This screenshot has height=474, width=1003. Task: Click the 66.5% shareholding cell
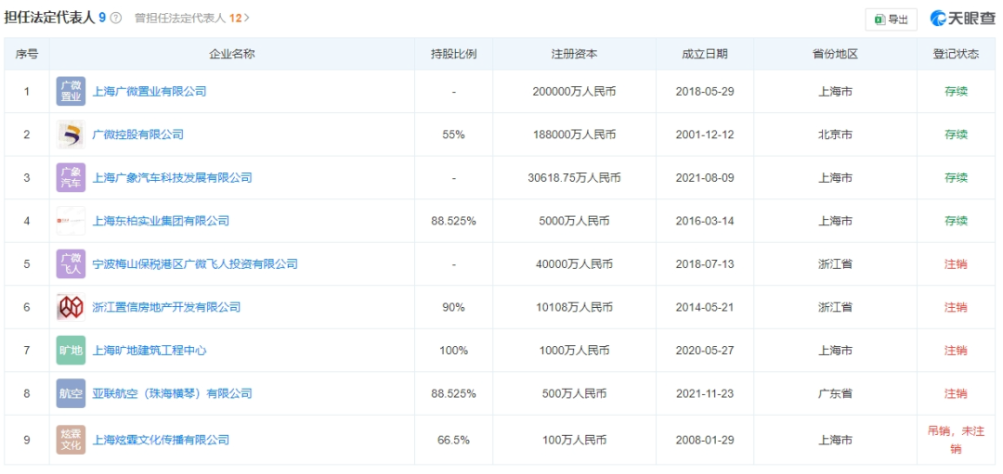coord(453,440)
